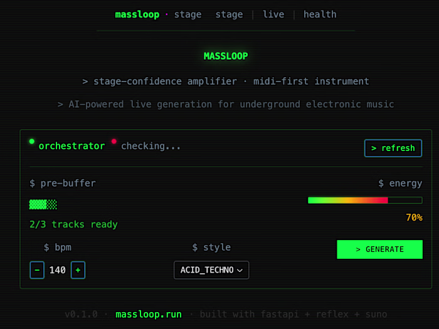Click the '2/3 tracks ready' text
The width and height of the screenshot is (439, 329).
click(73, 224)
